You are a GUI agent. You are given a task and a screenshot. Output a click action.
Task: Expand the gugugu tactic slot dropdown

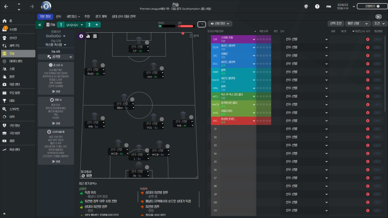75,25
